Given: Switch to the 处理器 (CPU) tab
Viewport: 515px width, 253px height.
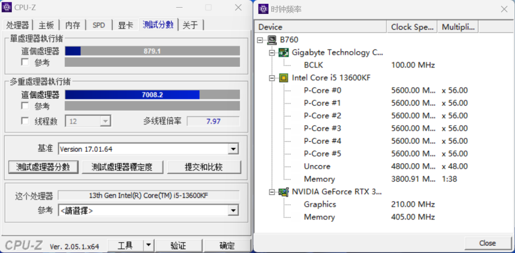Looking at the screenshot, I should click(x=18, y=25).
